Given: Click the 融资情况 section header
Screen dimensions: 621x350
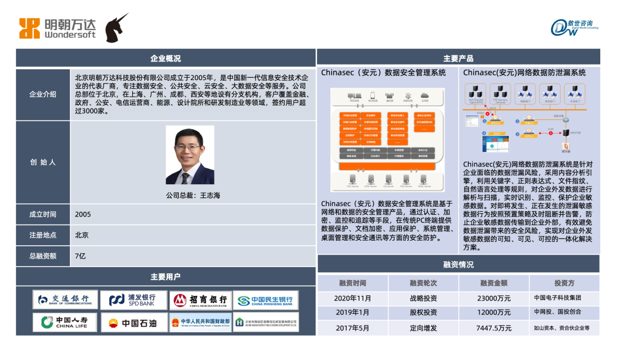Looking at the screenshot, I should (x=458, y=264).
